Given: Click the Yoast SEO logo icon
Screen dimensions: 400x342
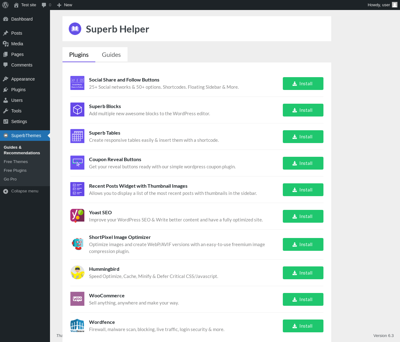Looking at the screenshot, I should point(77,216).
